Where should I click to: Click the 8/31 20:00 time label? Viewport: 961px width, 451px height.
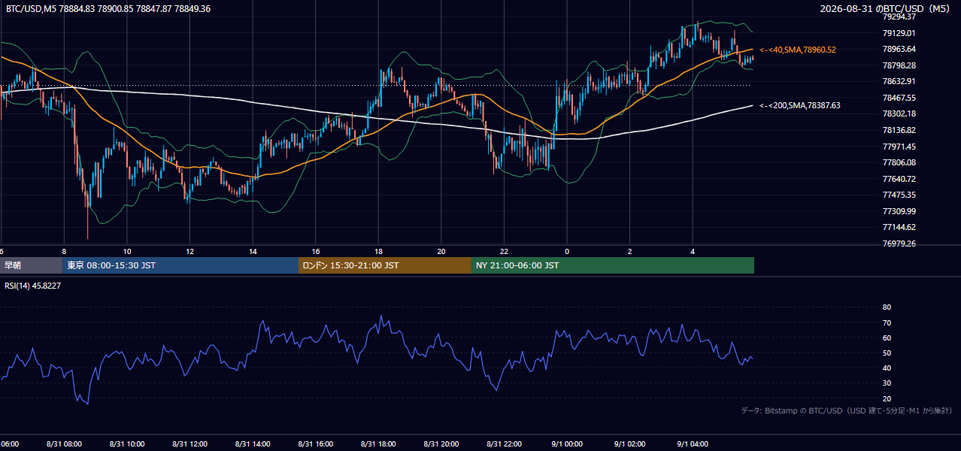click(x=441, y=444)
